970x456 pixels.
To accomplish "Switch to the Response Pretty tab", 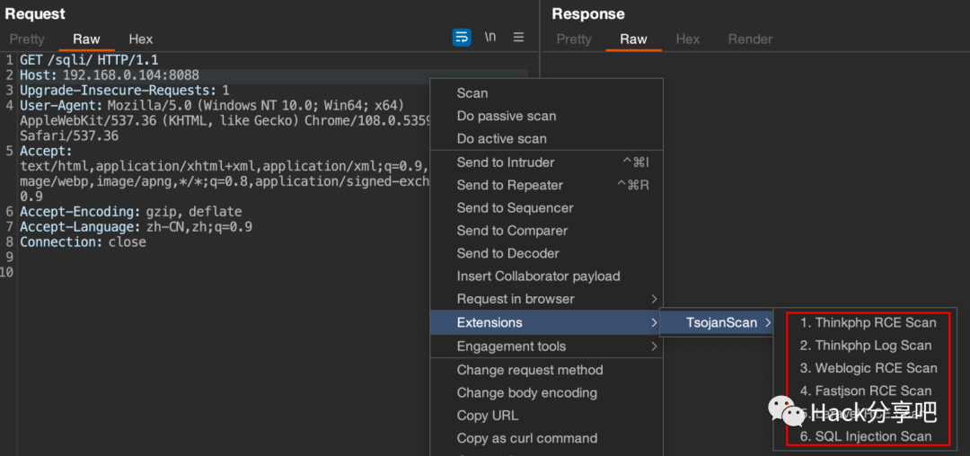I will (x=574, y=39).
